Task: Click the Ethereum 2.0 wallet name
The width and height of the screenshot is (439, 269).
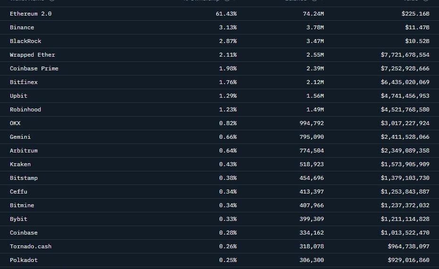Action: (x=31, y=14)
